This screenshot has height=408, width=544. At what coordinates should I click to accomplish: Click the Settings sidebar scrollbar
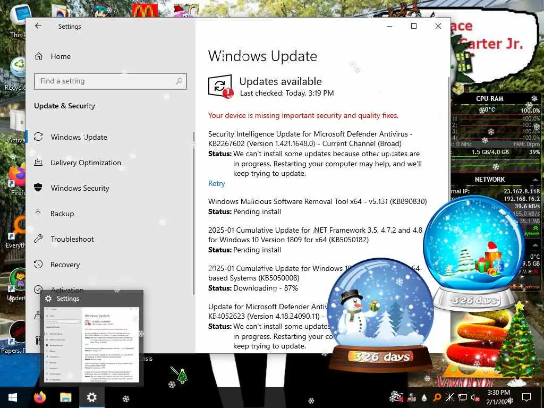[193, 214]
